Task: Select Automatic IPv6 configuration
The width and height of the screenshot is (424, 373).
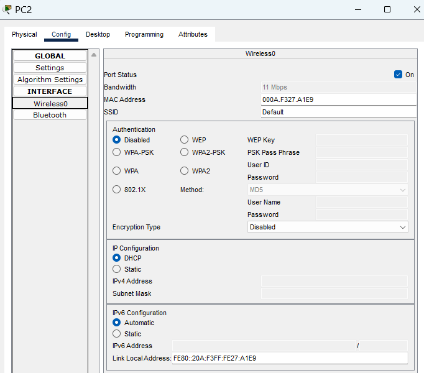Action: coord(116,323)
